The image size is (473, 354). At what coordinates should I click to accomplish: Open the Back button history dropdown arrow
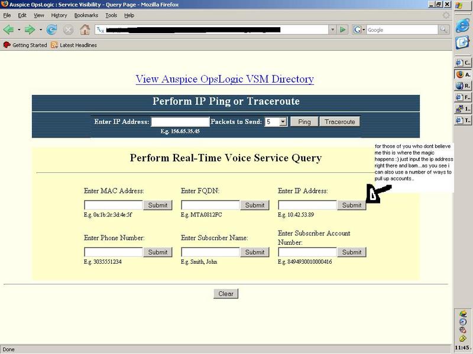tap(19, 29)
